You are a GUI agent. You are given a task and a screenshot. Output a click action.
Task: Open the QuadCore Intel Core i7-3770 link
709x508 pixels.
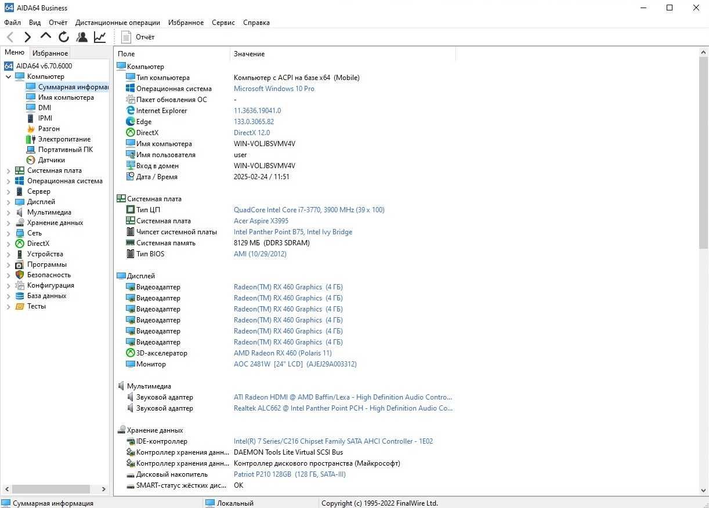(309, 210)
